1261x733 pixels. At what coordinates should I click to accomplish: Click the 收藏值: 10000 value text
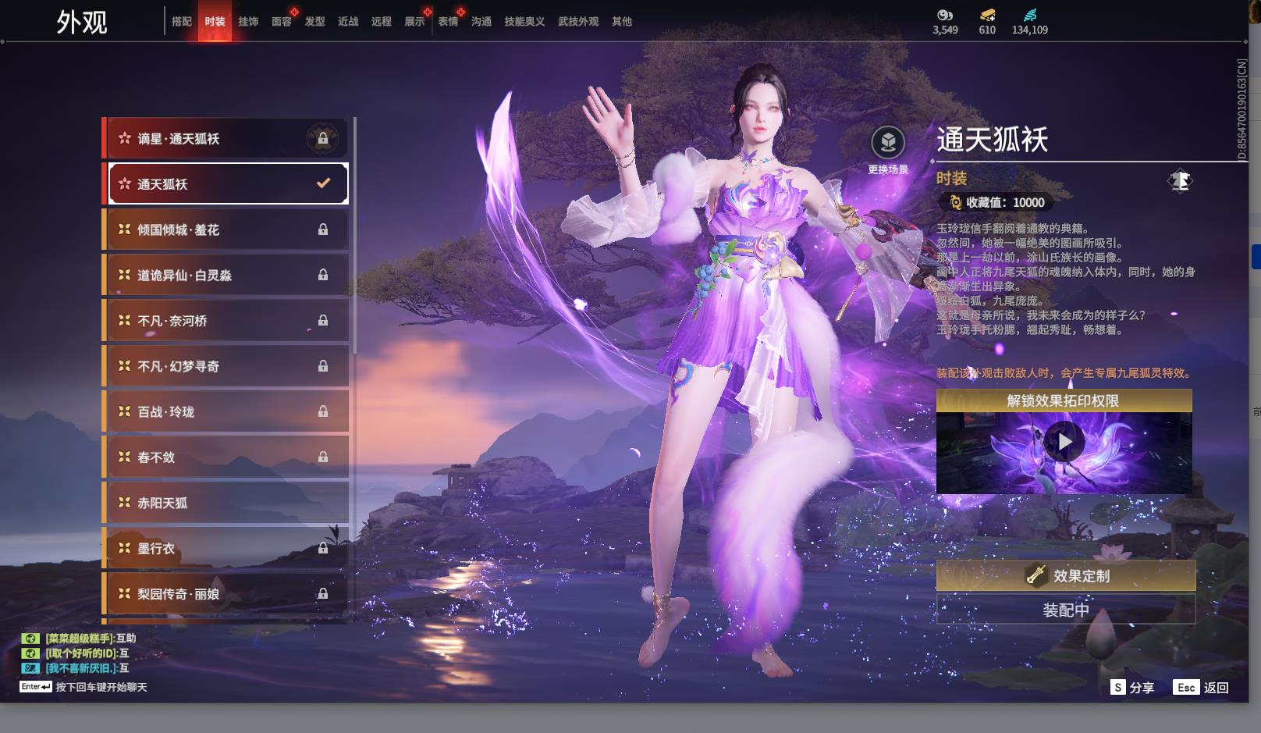tap(1005, 202)
